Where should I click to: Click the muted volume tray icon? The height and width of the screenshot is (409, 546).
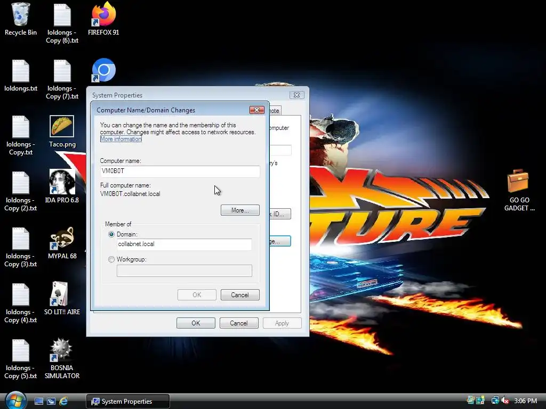click(x=505, y=400)
